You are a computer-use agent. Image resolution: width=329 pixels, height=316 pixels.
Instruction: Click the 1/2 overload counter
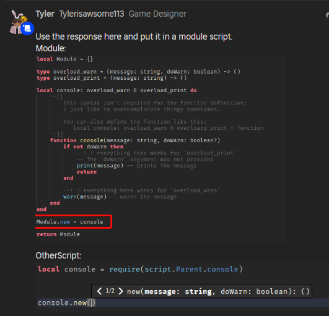[110, 291]
